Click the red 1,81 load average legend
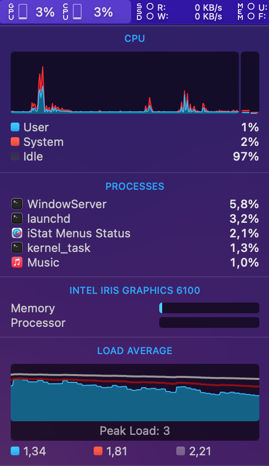The width and height of the screenshot is (269, 466). coord(110,451)
